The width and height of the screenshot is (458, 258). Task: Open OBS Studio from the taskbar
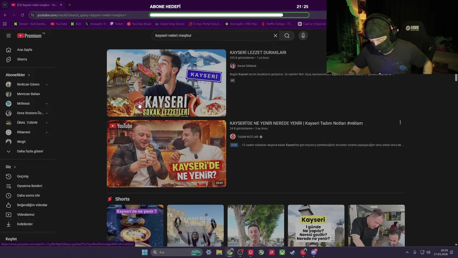point(240,252)
